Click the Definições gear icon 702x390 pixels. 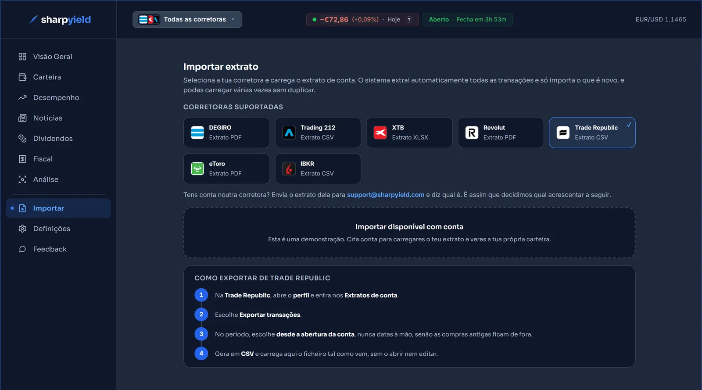[22, 229]
